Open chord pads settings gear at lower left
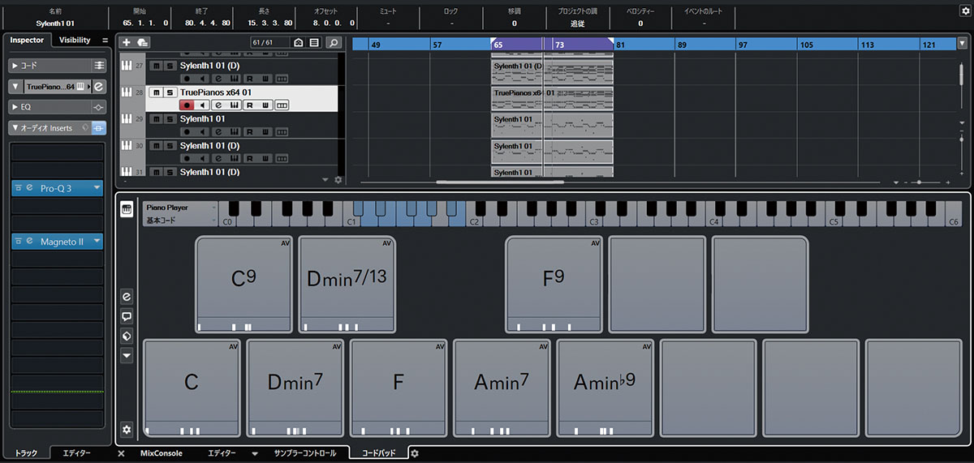The image size is (974, 463). [127, 429]
